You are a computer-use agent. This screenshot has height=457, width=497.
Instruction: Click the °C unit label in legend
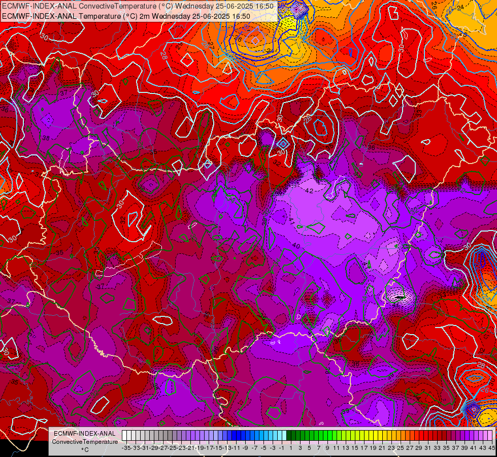point(85,450)
